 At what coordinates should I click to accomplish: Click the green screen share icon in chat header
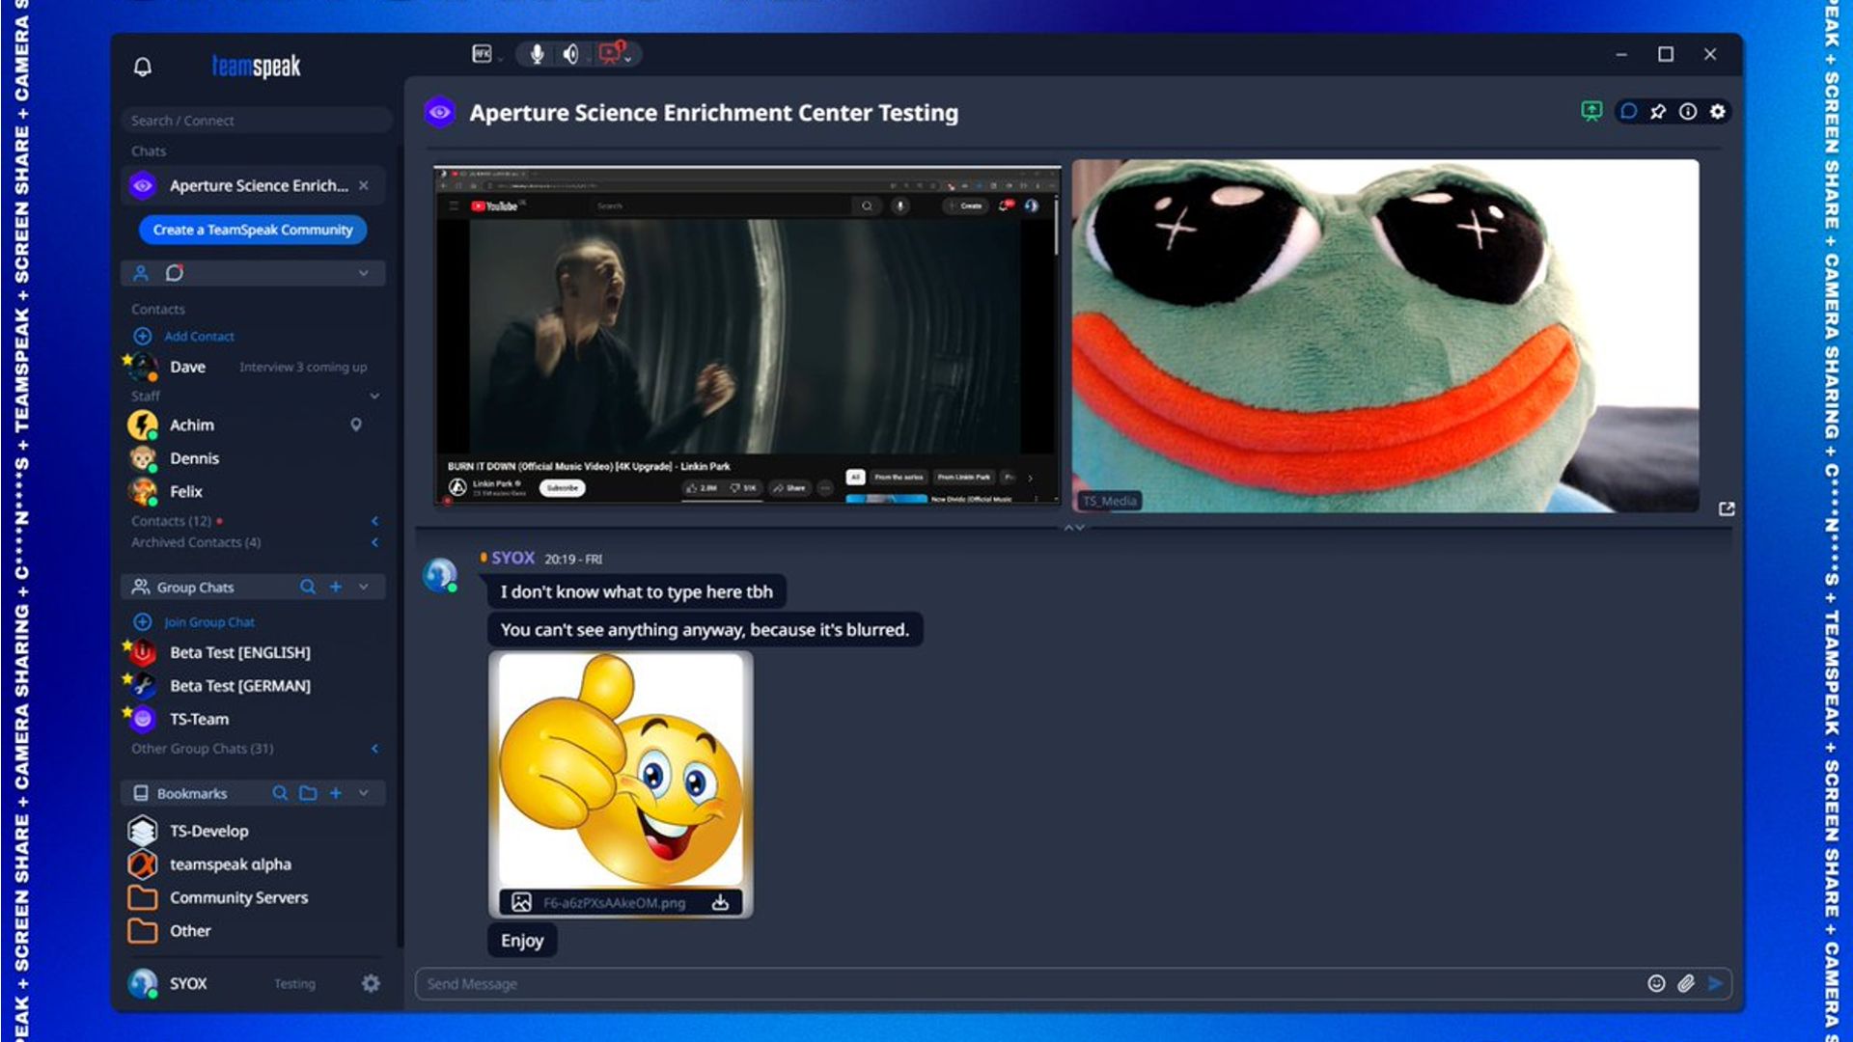tap(1590, 112)
